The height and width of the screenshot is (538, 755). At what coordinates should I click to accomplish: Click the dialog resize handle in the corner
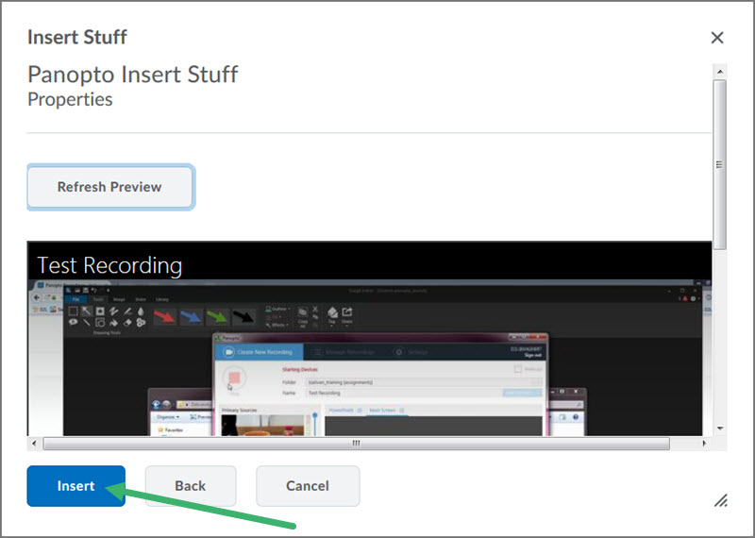(721, 501)
